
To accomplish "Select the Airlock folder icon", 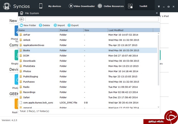I will 21,40.
